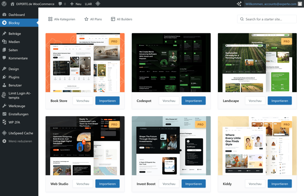304x196 pixels.
Task: Click the WordPress logo icon in admin bar
Action: pos(4,4)
